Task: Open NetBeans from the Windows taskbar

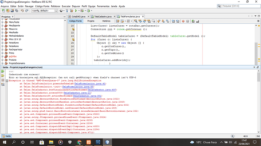Action: coord(107,142)
